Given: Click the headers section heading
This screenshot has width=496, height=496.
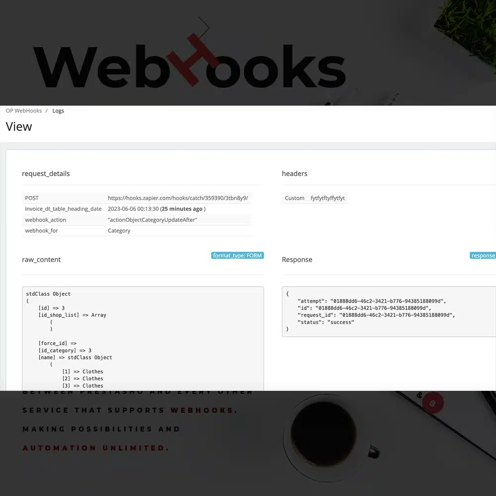Looking at the screenshot, I should (x=295, y=173).
